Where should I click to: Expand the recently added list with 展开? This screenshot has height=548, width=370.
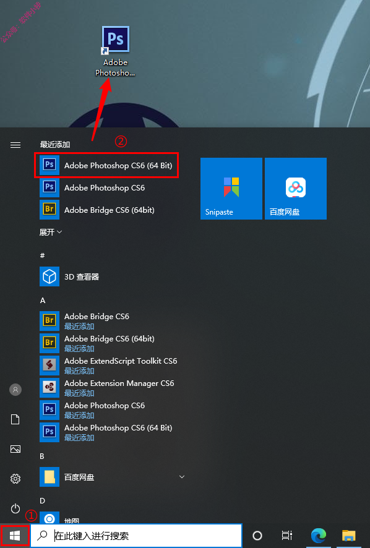(x=51, y=232)
